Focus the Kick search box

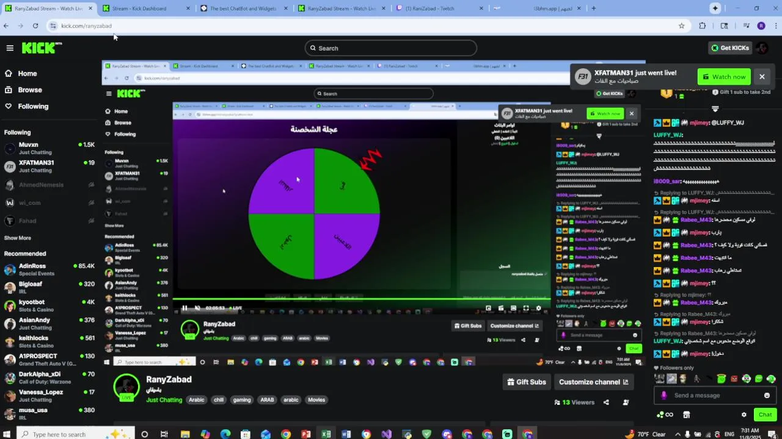click(x=391, y=48)
